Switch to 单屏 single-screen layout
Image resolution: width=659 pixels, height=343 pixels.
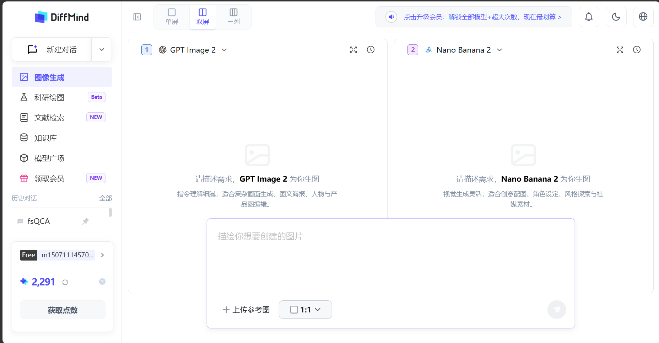coord(172,17)
